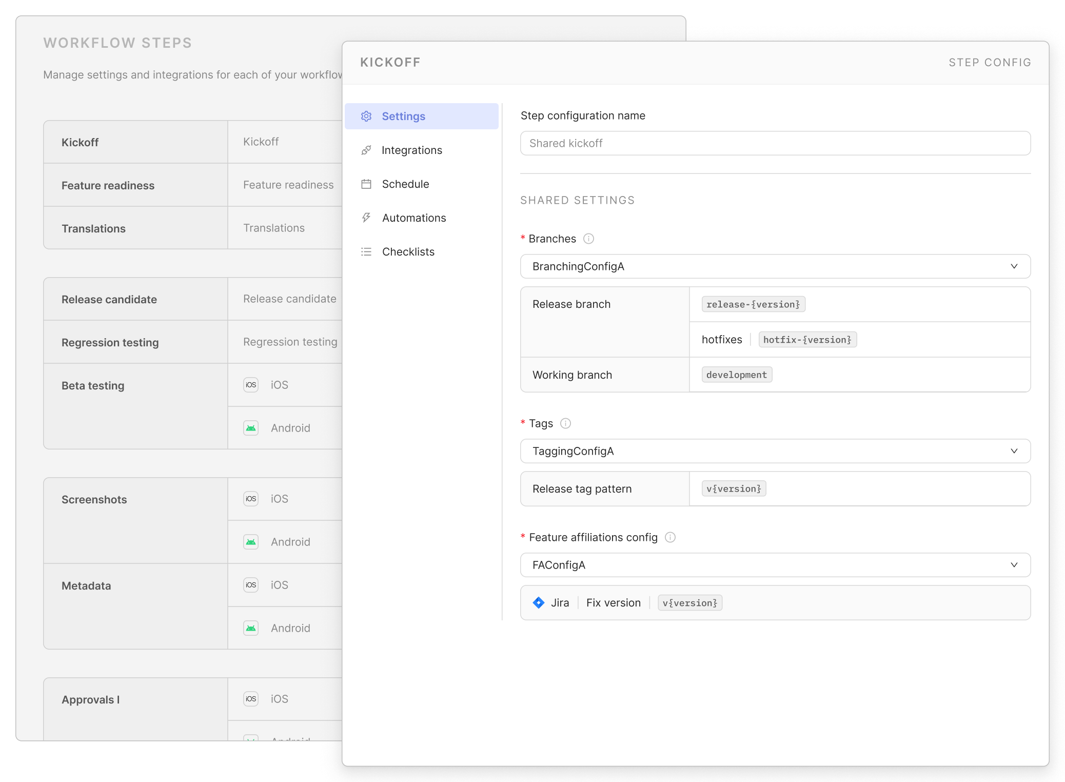Select the Release candidate workflow step
The height and width of the screenshot is (782, 1065).
tap(109, 299)
